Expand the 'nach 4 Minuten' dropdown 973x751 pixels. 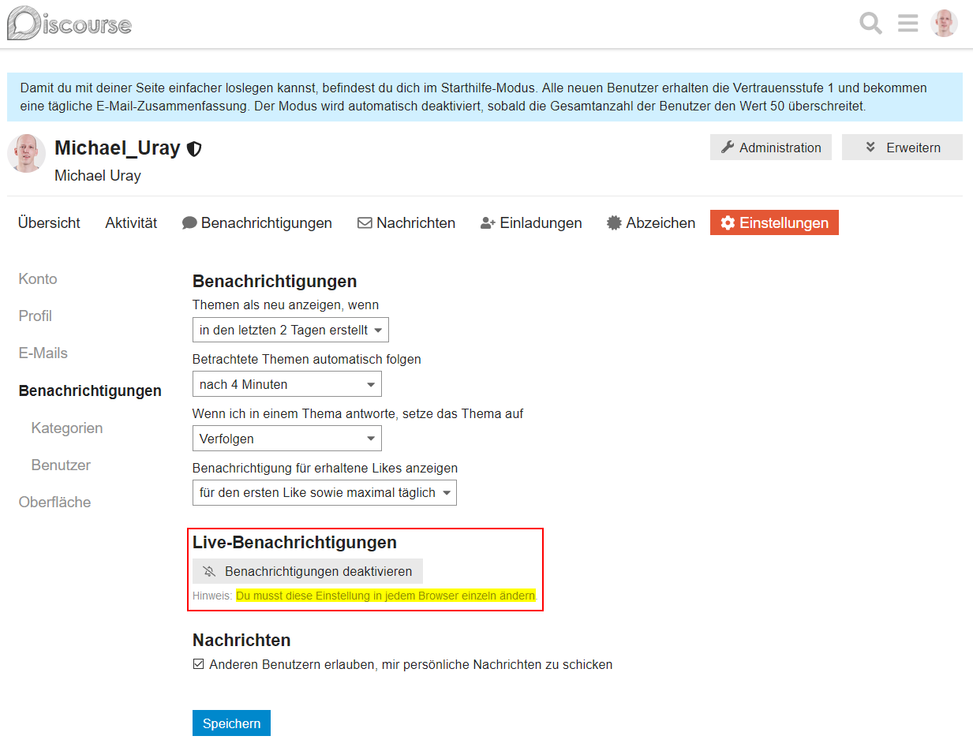coord(287,384)
